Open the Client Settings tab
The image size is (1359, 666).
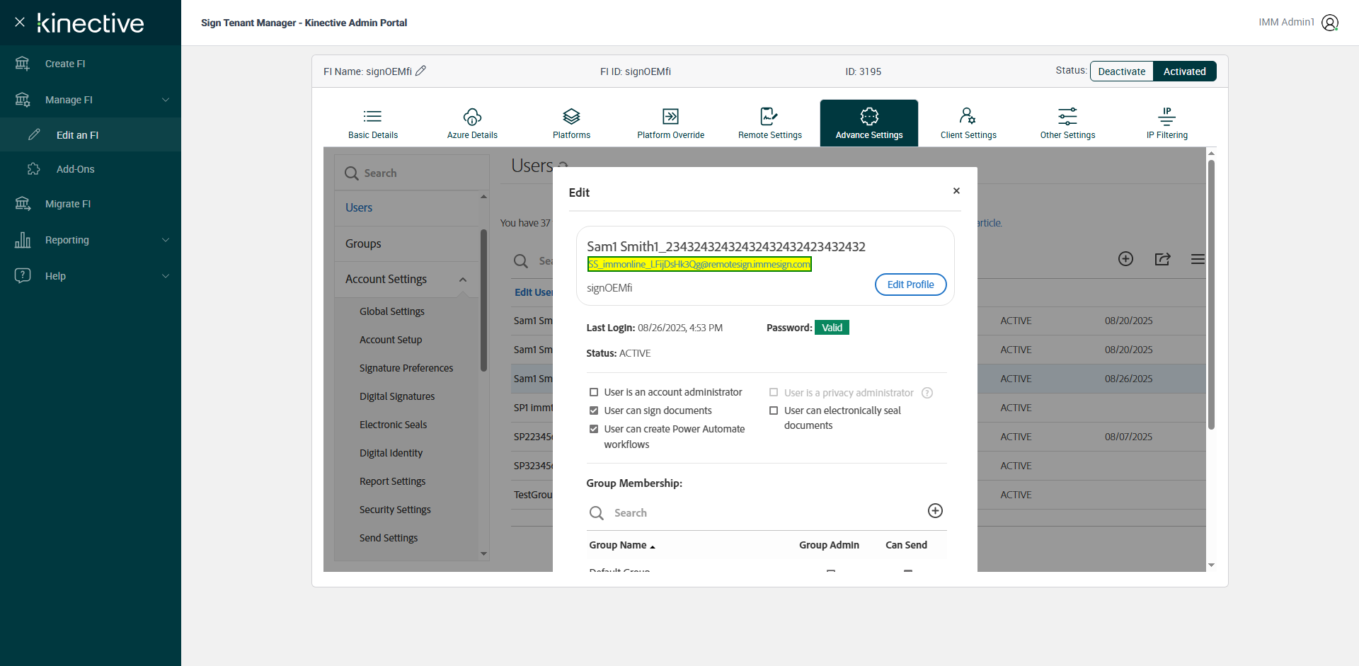(968, 123)
